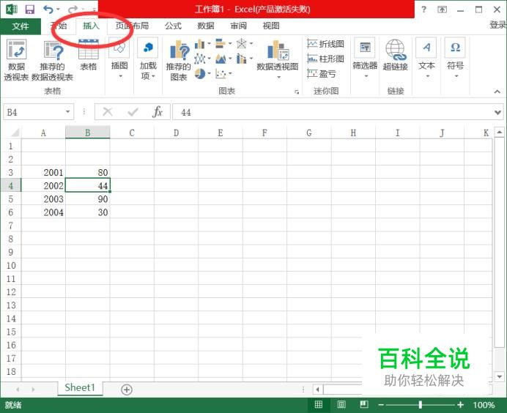Viewport: 507px width, 413px height.
Task: Open Ribbon Display Options button
Action: (x=442, y=10)
